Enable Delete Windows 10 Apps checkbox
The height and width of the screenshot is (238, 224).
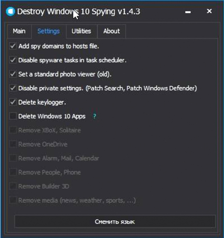(13, 116)
